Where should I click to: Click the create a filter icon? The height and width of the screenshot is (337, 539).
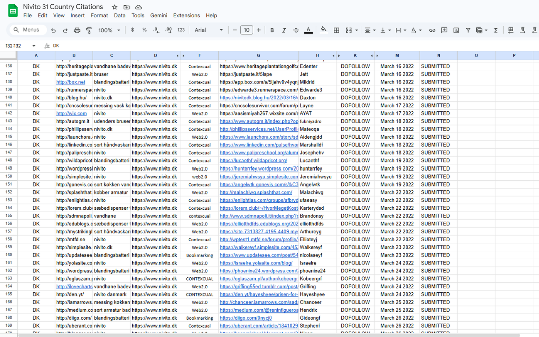tap(468, 30)
